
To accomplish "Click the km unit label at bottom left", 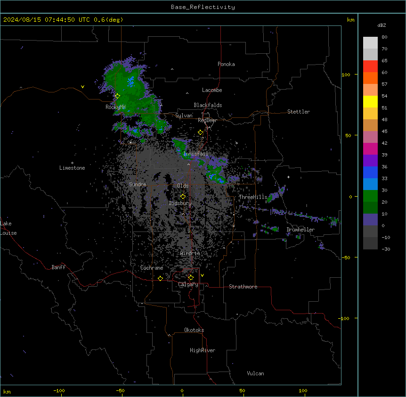I will [7, 391].
